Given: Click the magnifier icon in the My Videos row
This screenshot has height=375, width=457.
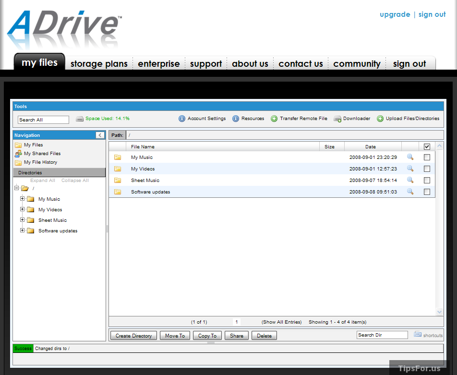Looking at the screenshot, I should (x=410, y=169).
